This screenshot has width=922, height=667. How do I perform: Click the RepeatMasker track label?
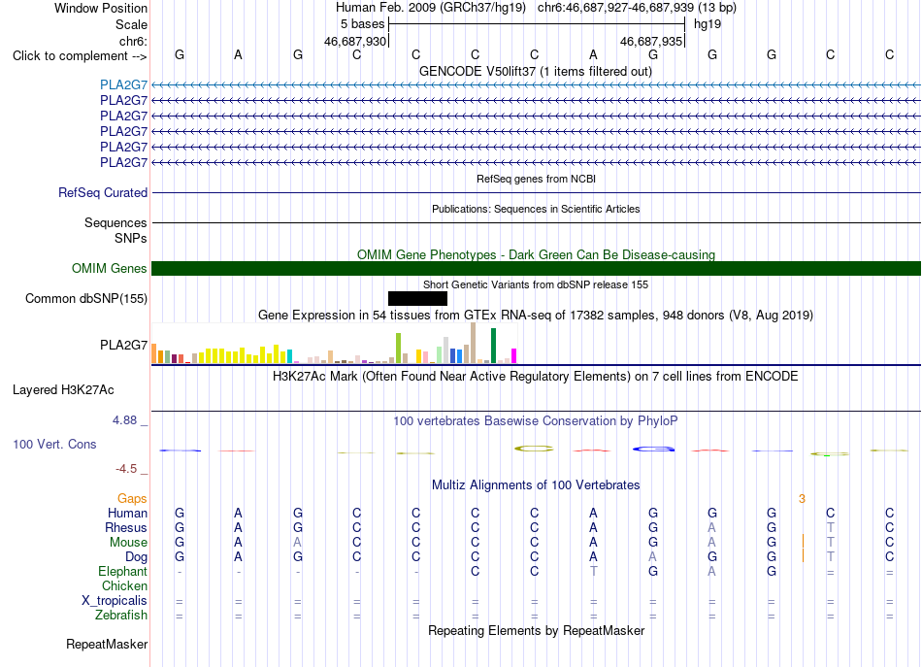pos(107,644)
